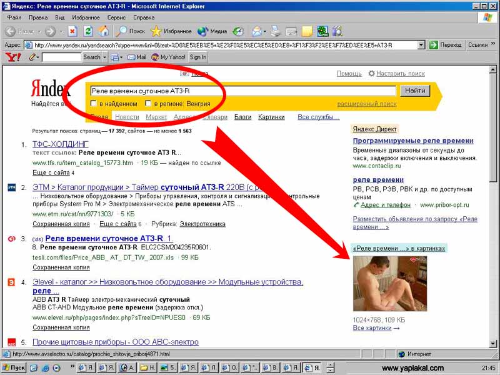
Task: Click the Переход go button
Action: click(x=446, y=45)
